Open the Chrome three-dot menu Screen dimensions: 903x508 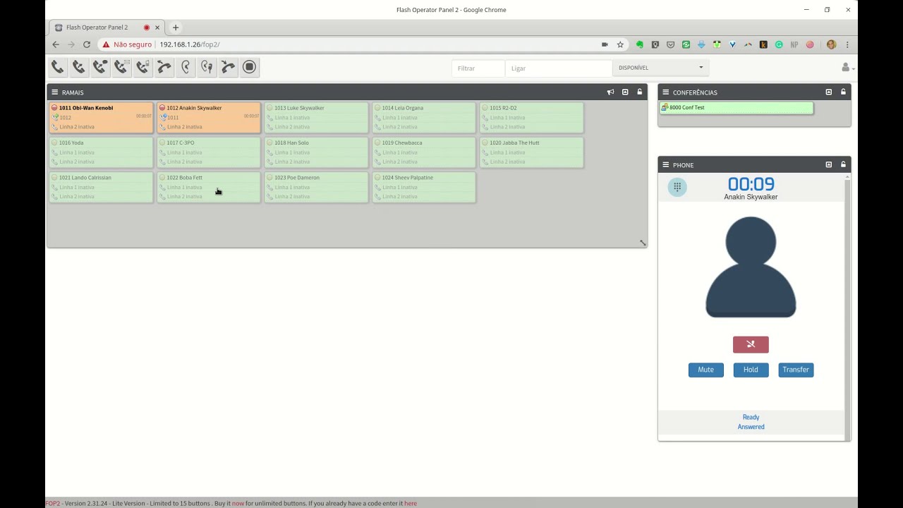click(x=847, y=44)
